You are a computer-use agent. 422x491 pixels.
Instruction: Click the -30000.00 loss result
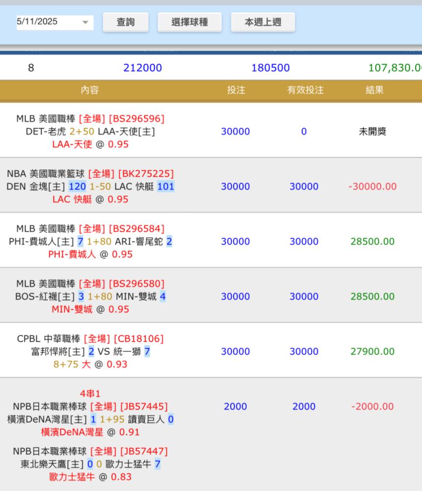click(372, 187)
